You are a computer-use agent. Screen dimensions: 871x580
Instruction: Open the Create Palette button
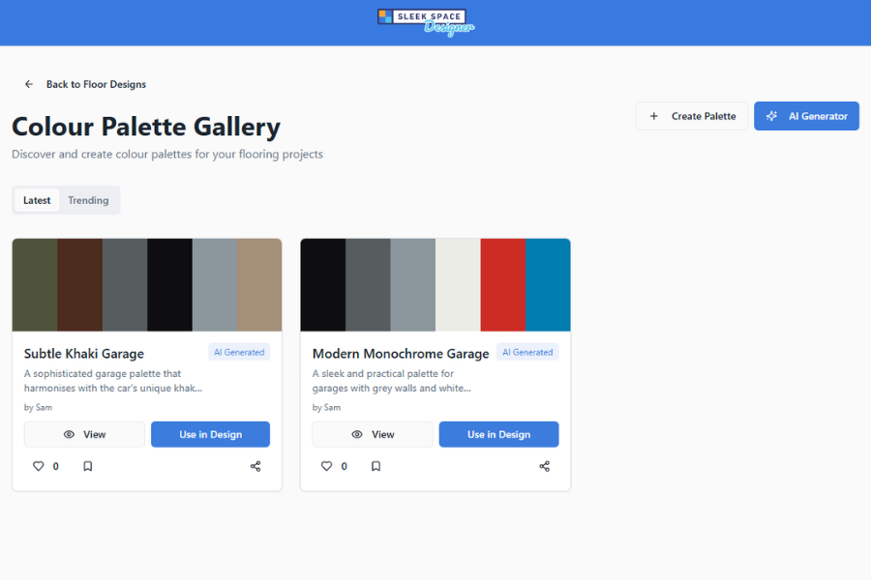[692, 116]
